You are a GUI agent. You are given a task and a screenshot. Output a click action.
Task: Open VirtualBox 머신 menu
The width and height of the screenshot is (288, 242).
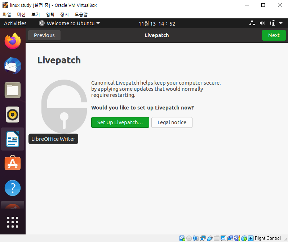pos(21,14)
